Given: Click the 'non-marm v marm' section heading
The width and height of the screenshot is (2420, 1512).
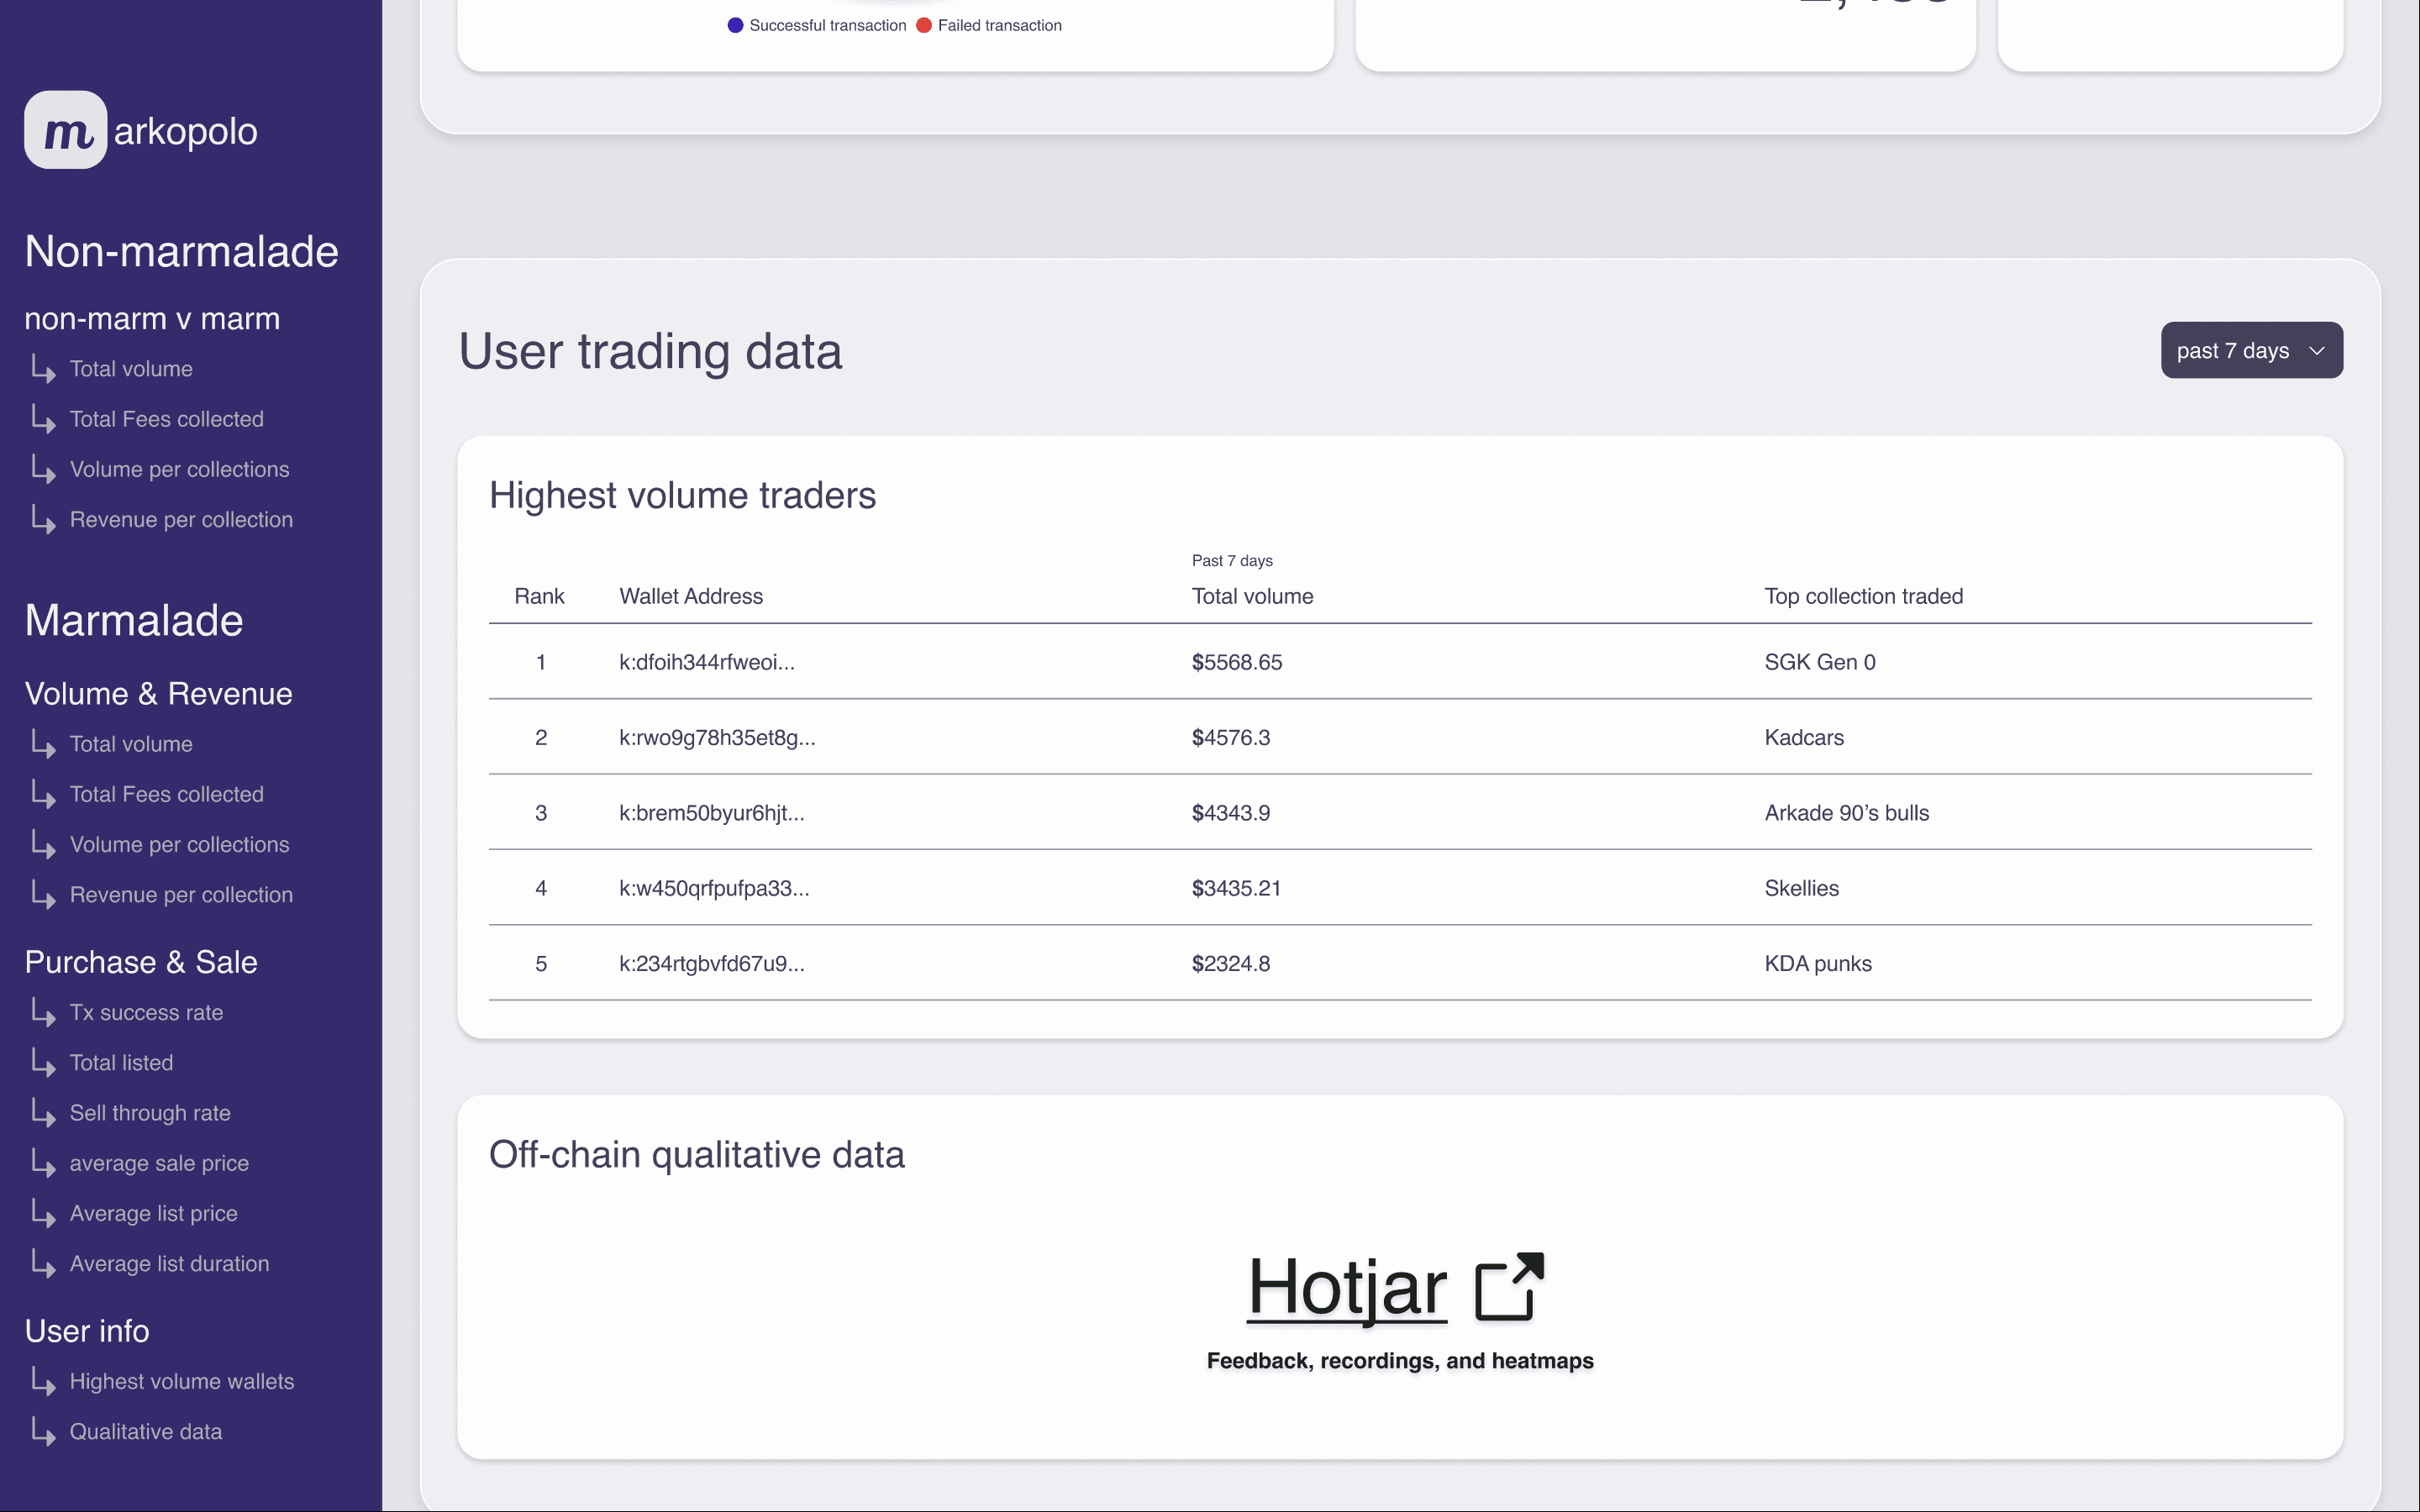Looking at the screenshot, I should [x=152, y=319].
